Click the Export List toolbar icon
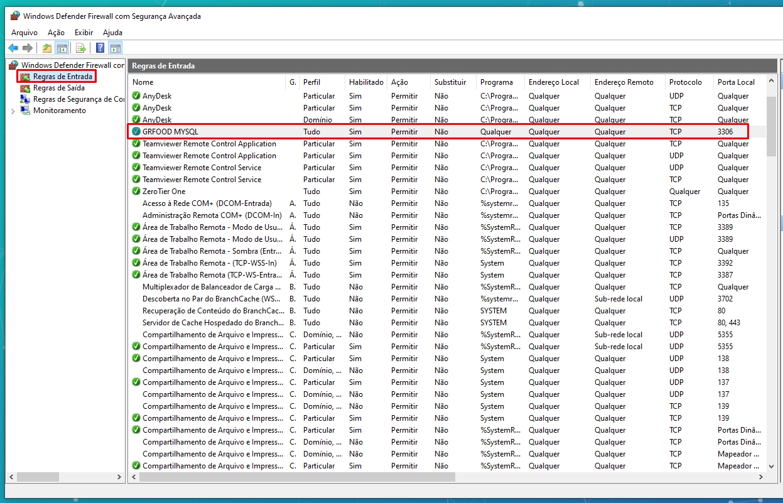This screenshot has height=503, width=783. pos(81,48)
